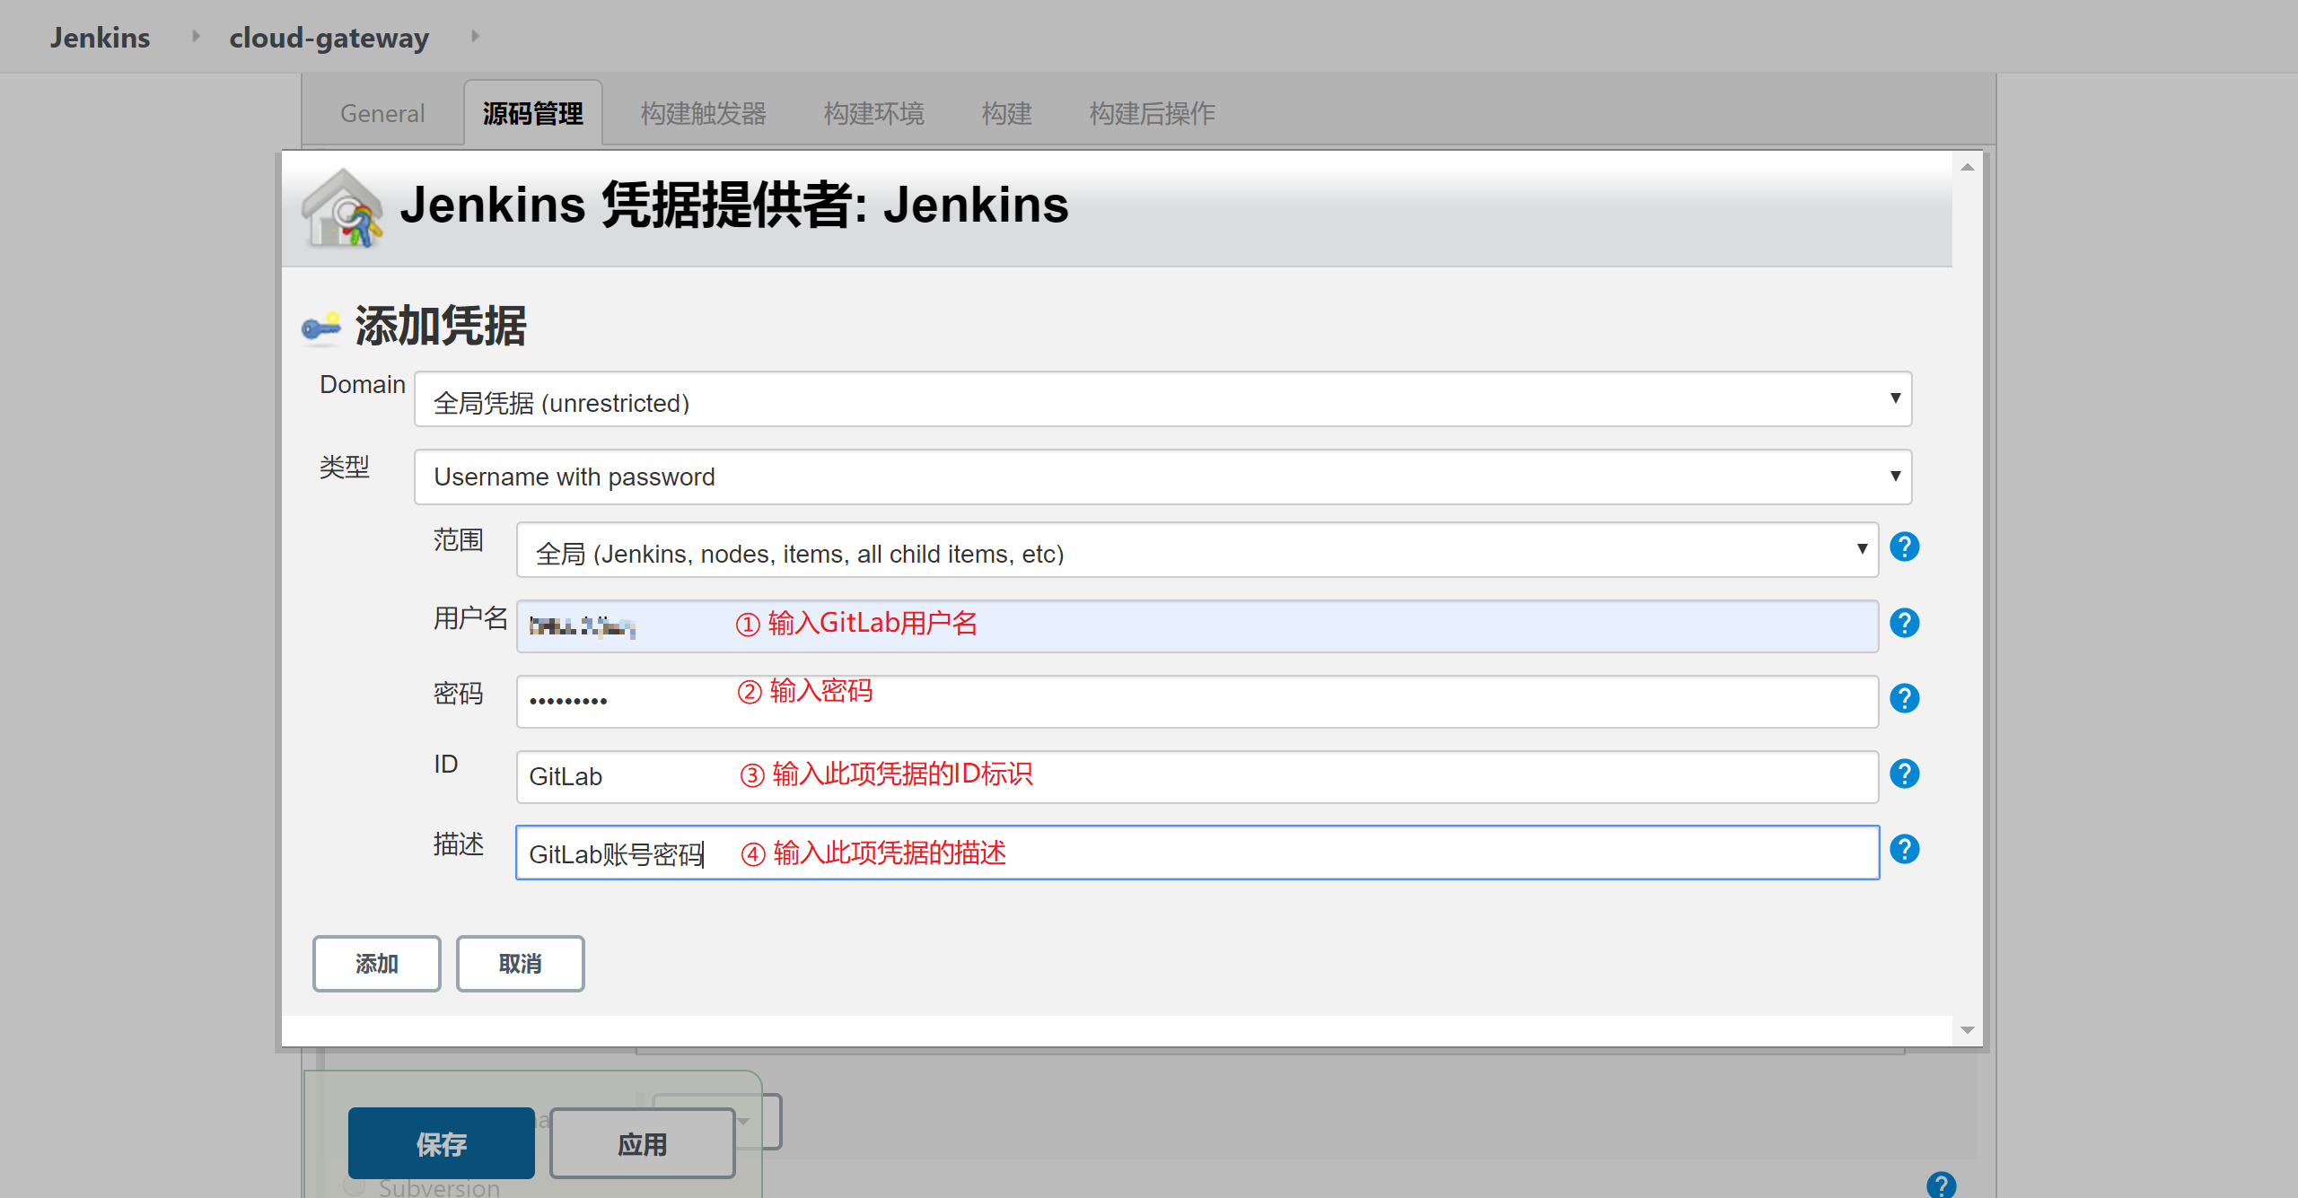2298x1198 pixels.
Task: Click the 添加 button
Action: coord(376,963)
